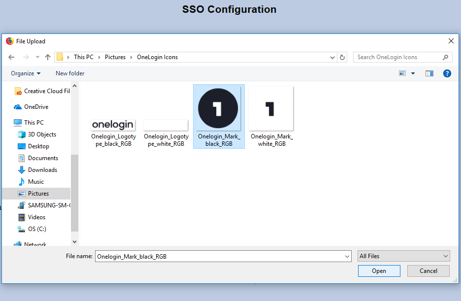461x301 pixels.
Task: Expand the recent locations chevron
Action: (37, 57)
